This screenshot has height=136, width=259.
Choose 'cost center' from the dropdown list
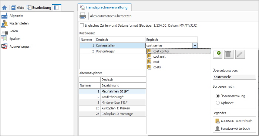click(179, 51)
